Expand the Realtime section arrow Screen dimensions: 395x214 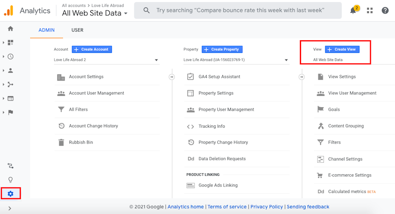click(x=3, y=56)
